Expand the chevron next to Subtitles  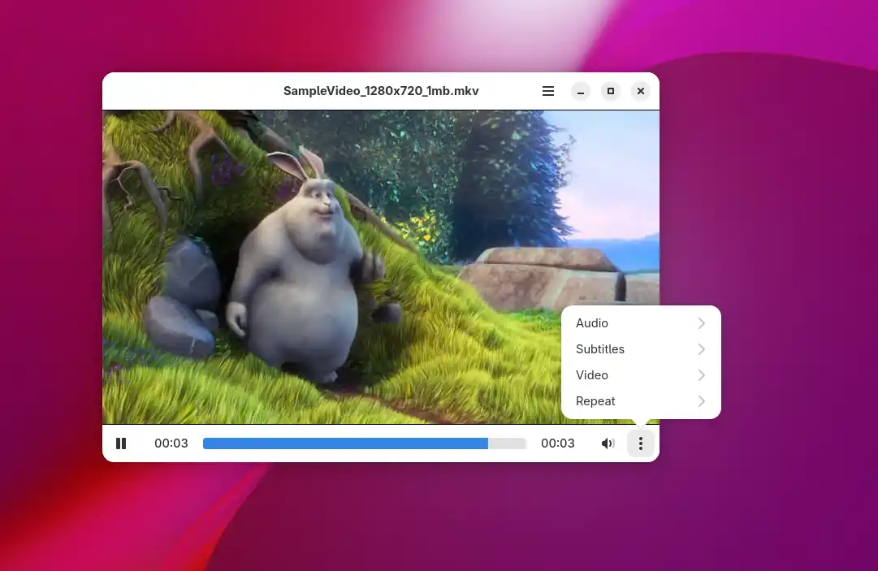[x=702, y=348]
